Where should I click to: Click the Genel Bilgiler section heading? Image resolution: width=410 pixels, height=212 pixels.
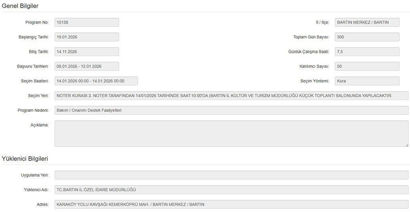pyautogui.click(x=20, y=6)
